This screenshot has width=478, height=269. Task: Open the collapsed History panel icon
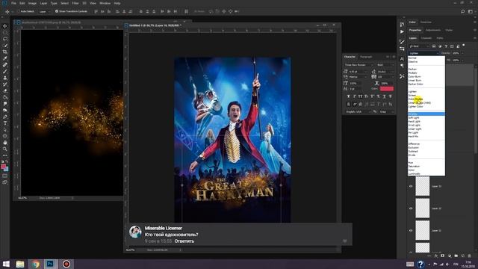pos(402,24)
